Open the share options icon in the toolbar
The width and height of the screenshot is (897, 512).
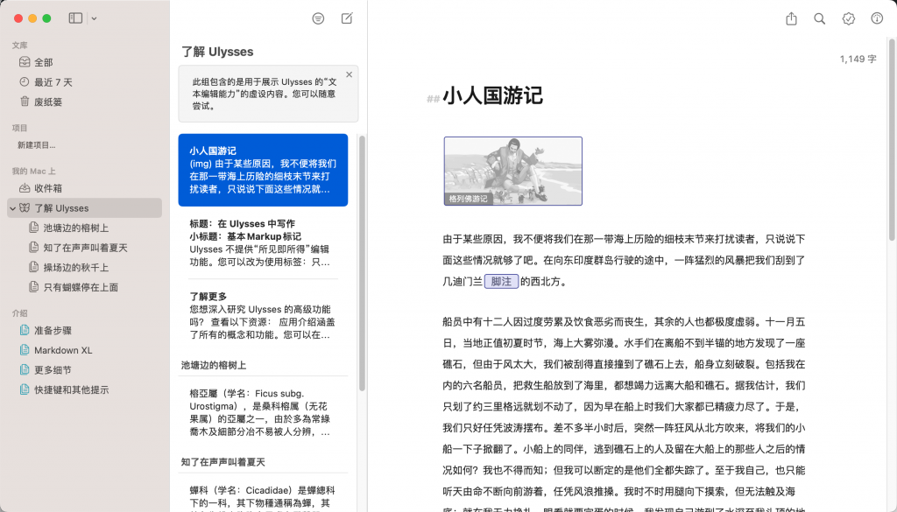click(x=791, y=18)
